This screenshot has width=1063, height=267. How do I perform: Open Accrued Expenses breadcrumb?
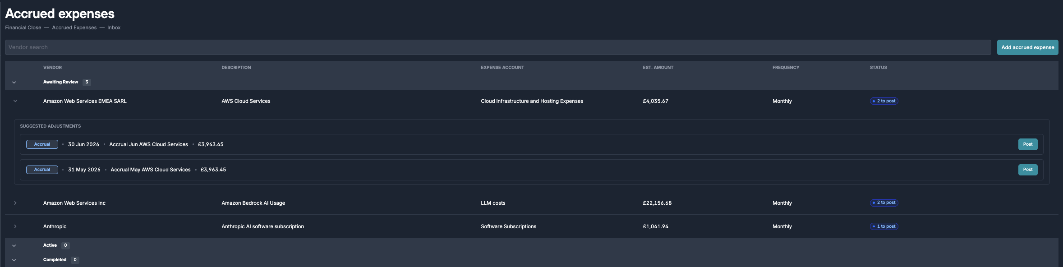pos(74,28)
